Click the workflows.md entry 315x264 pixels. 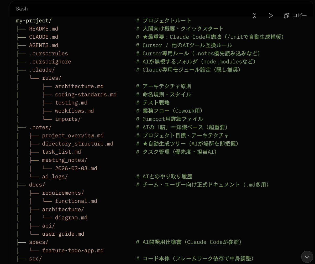tap(75, 111)
